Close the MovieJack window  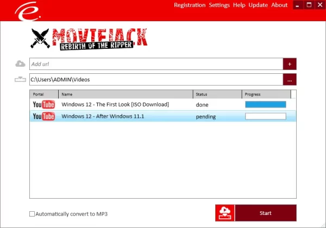pyautogui.click(x=320, y=5)
